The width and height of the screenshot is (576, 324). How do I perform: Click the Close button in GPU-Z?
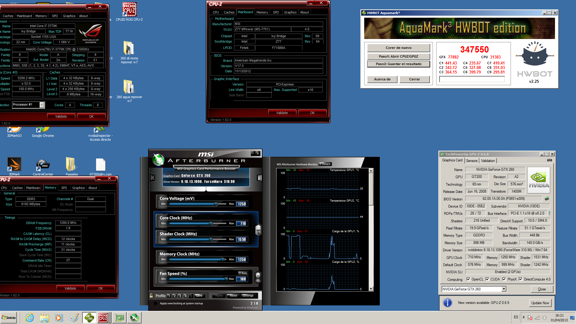(542, 289)
